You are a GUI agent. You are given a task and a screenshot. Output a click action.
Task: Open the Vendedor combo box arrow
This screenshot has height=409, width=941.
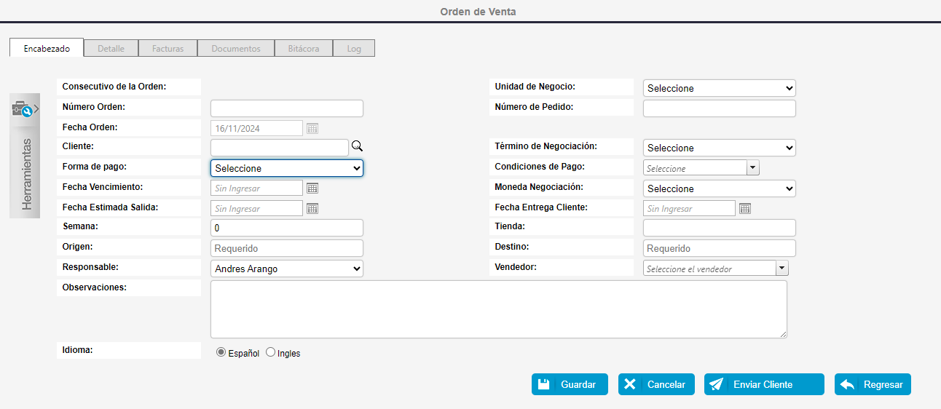pyautogui.click(x=782, y=269)
